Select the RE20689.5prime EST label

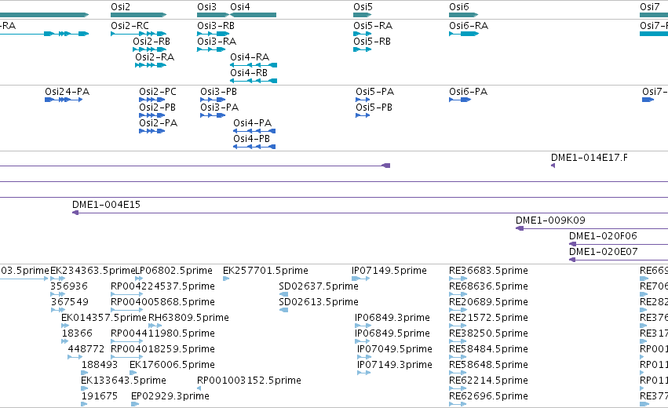point(488,302)
